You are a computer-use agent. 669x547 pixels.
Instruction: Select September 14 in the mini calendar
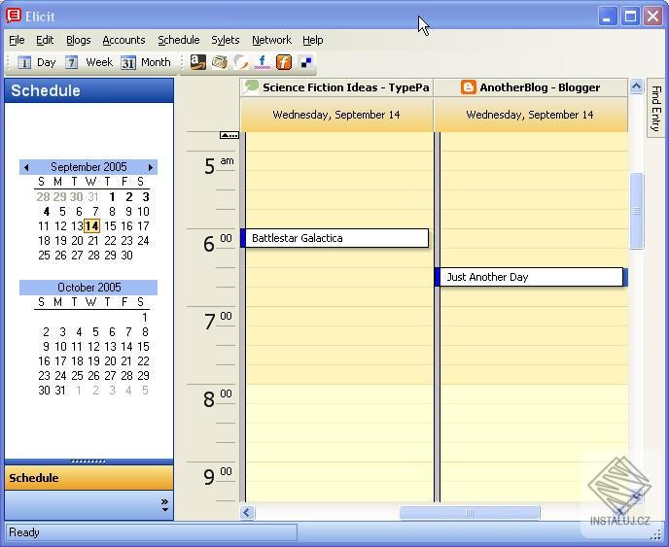click(x=92, y=226)
